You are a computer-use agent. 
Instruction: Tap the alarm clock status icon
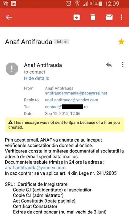click(x=69, y=4)
